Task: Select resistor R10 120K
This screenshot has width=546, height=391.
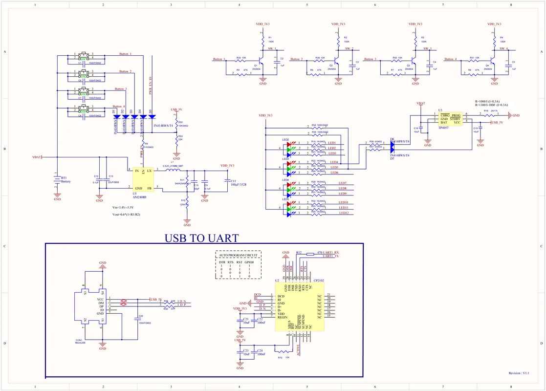Action: (x=187, y=203)
